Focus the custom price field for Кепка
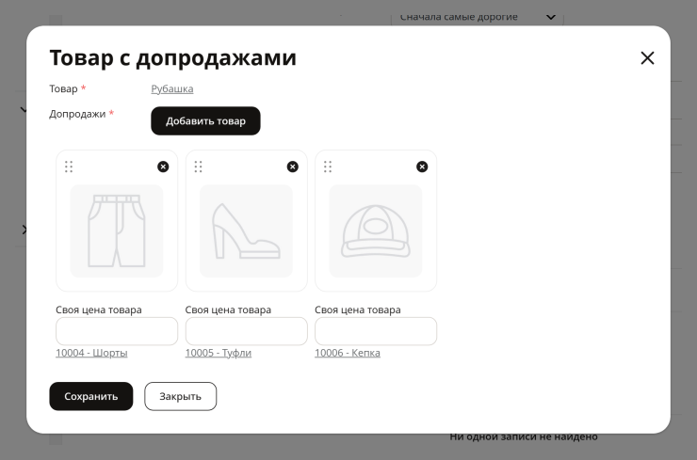The height and width of the screenshot is (460, 697). [x=376, y=331]
